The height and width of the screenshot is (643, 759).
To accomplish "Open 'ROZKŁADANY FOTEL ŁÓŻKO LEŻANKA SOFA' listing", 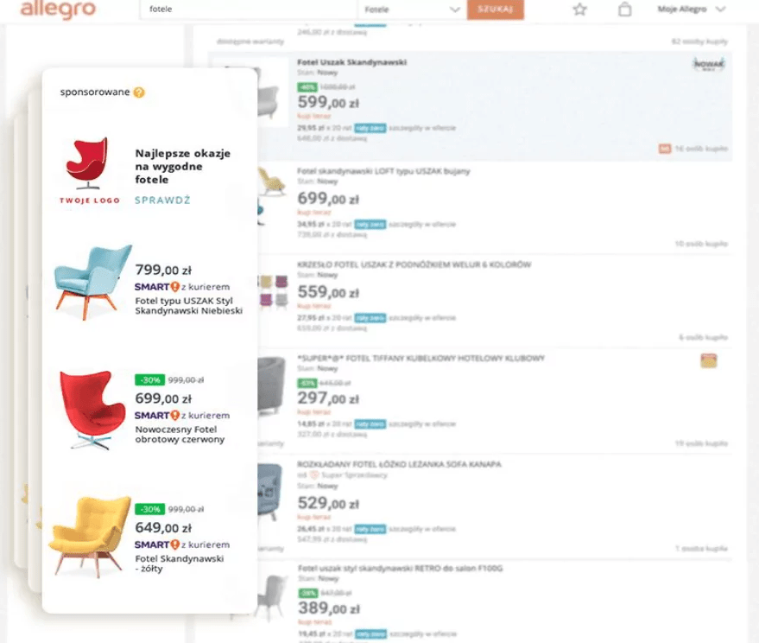I will pyautogui.click(x=399, y=464).
